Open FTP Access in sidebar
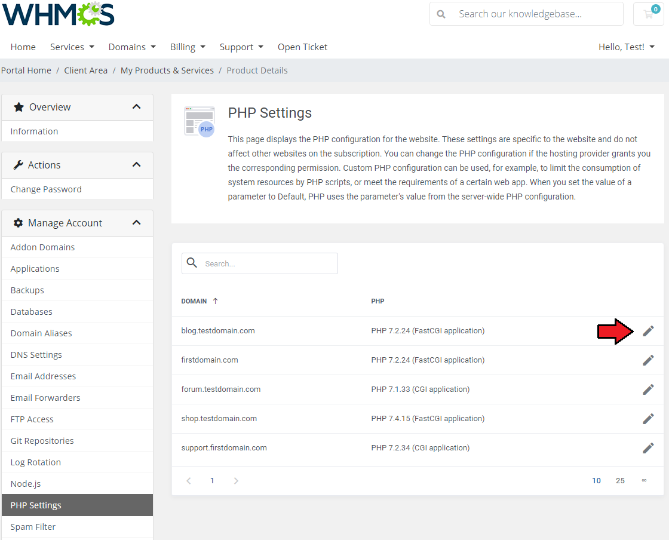The width and height of the screenshot is (669, 540). 77,419
